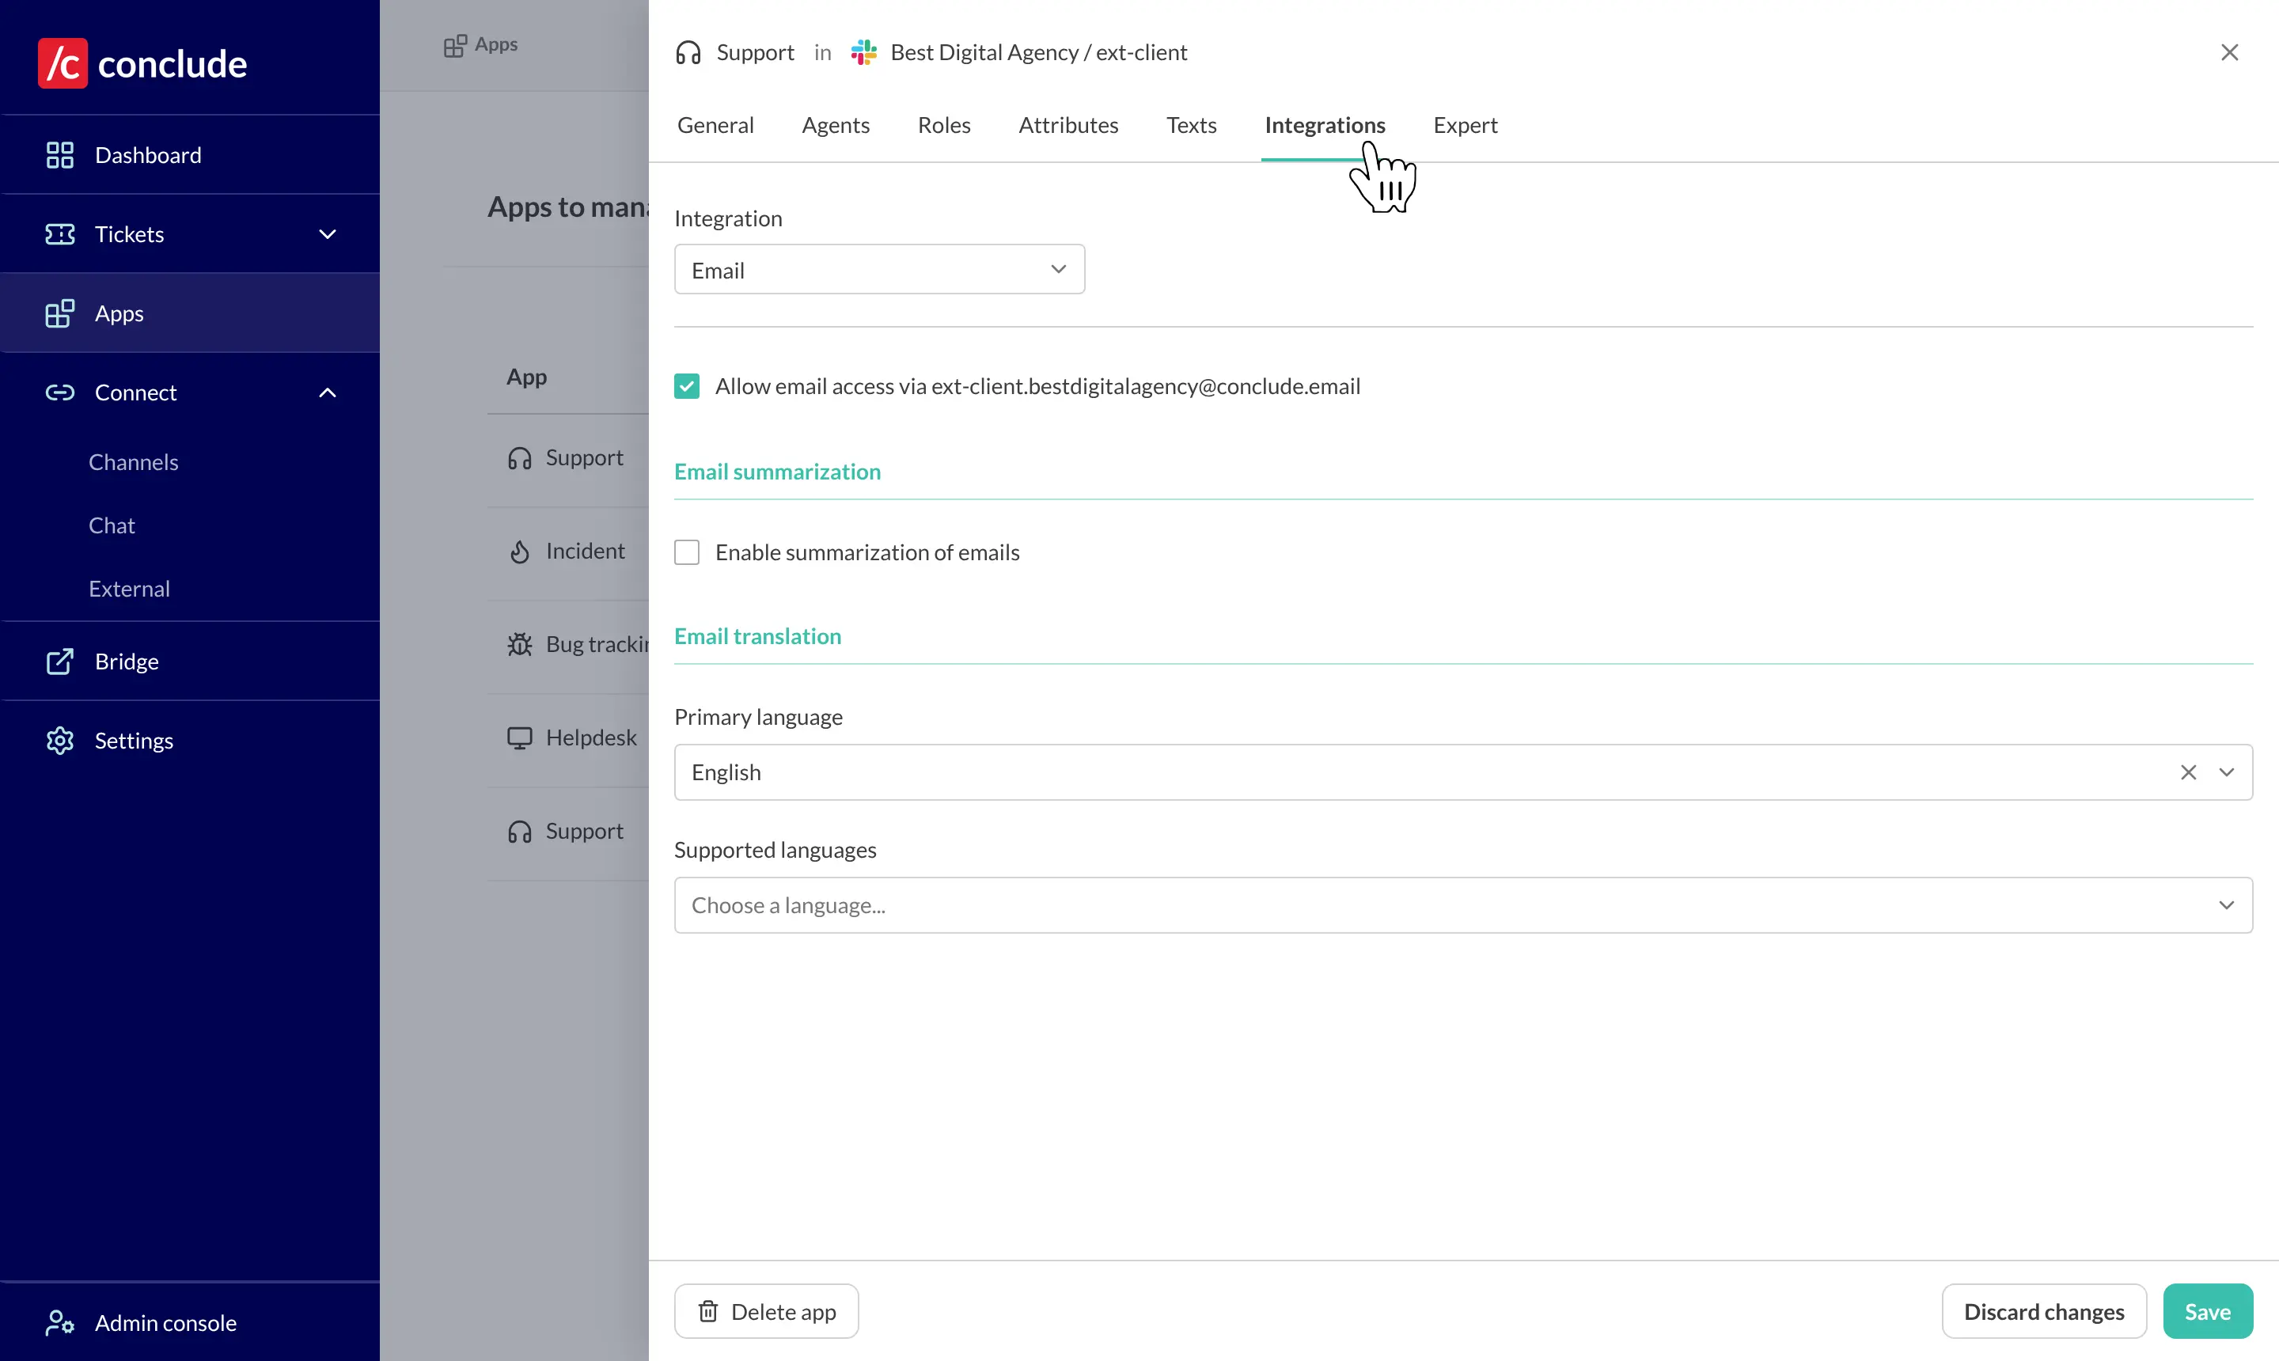2279x1361 pixels.
Task: Open the Roles tab
Action: click(x=944, y=125)
